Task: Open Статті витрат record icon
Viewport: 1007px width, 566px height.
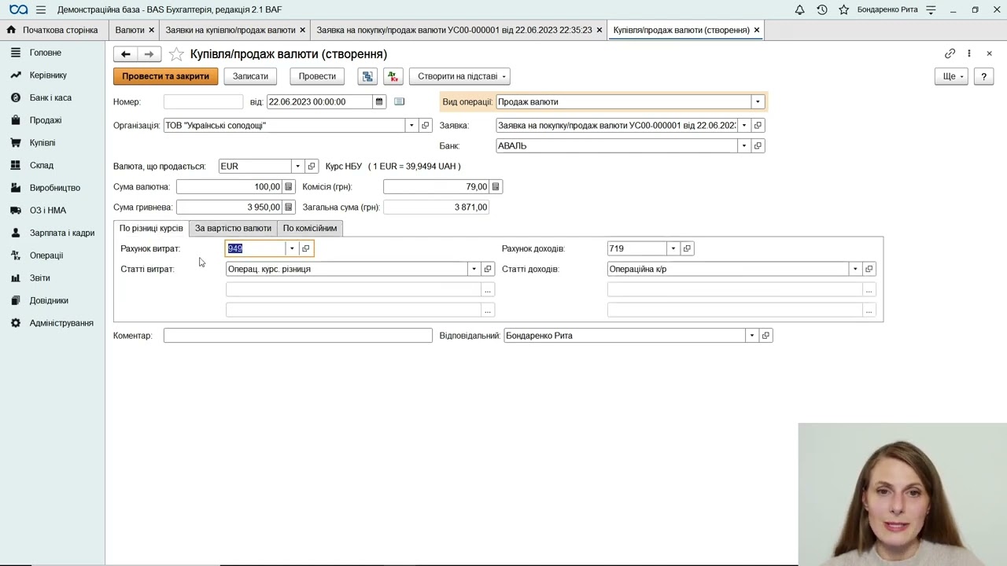Action: tap(488, 269)
